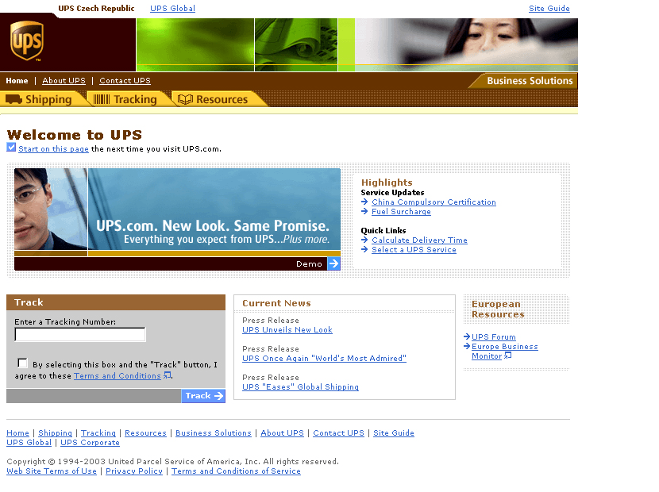Open the Resources tab
Image resolution: width=659 pixels, height=492 pixels.
click(x=218, y=99)
